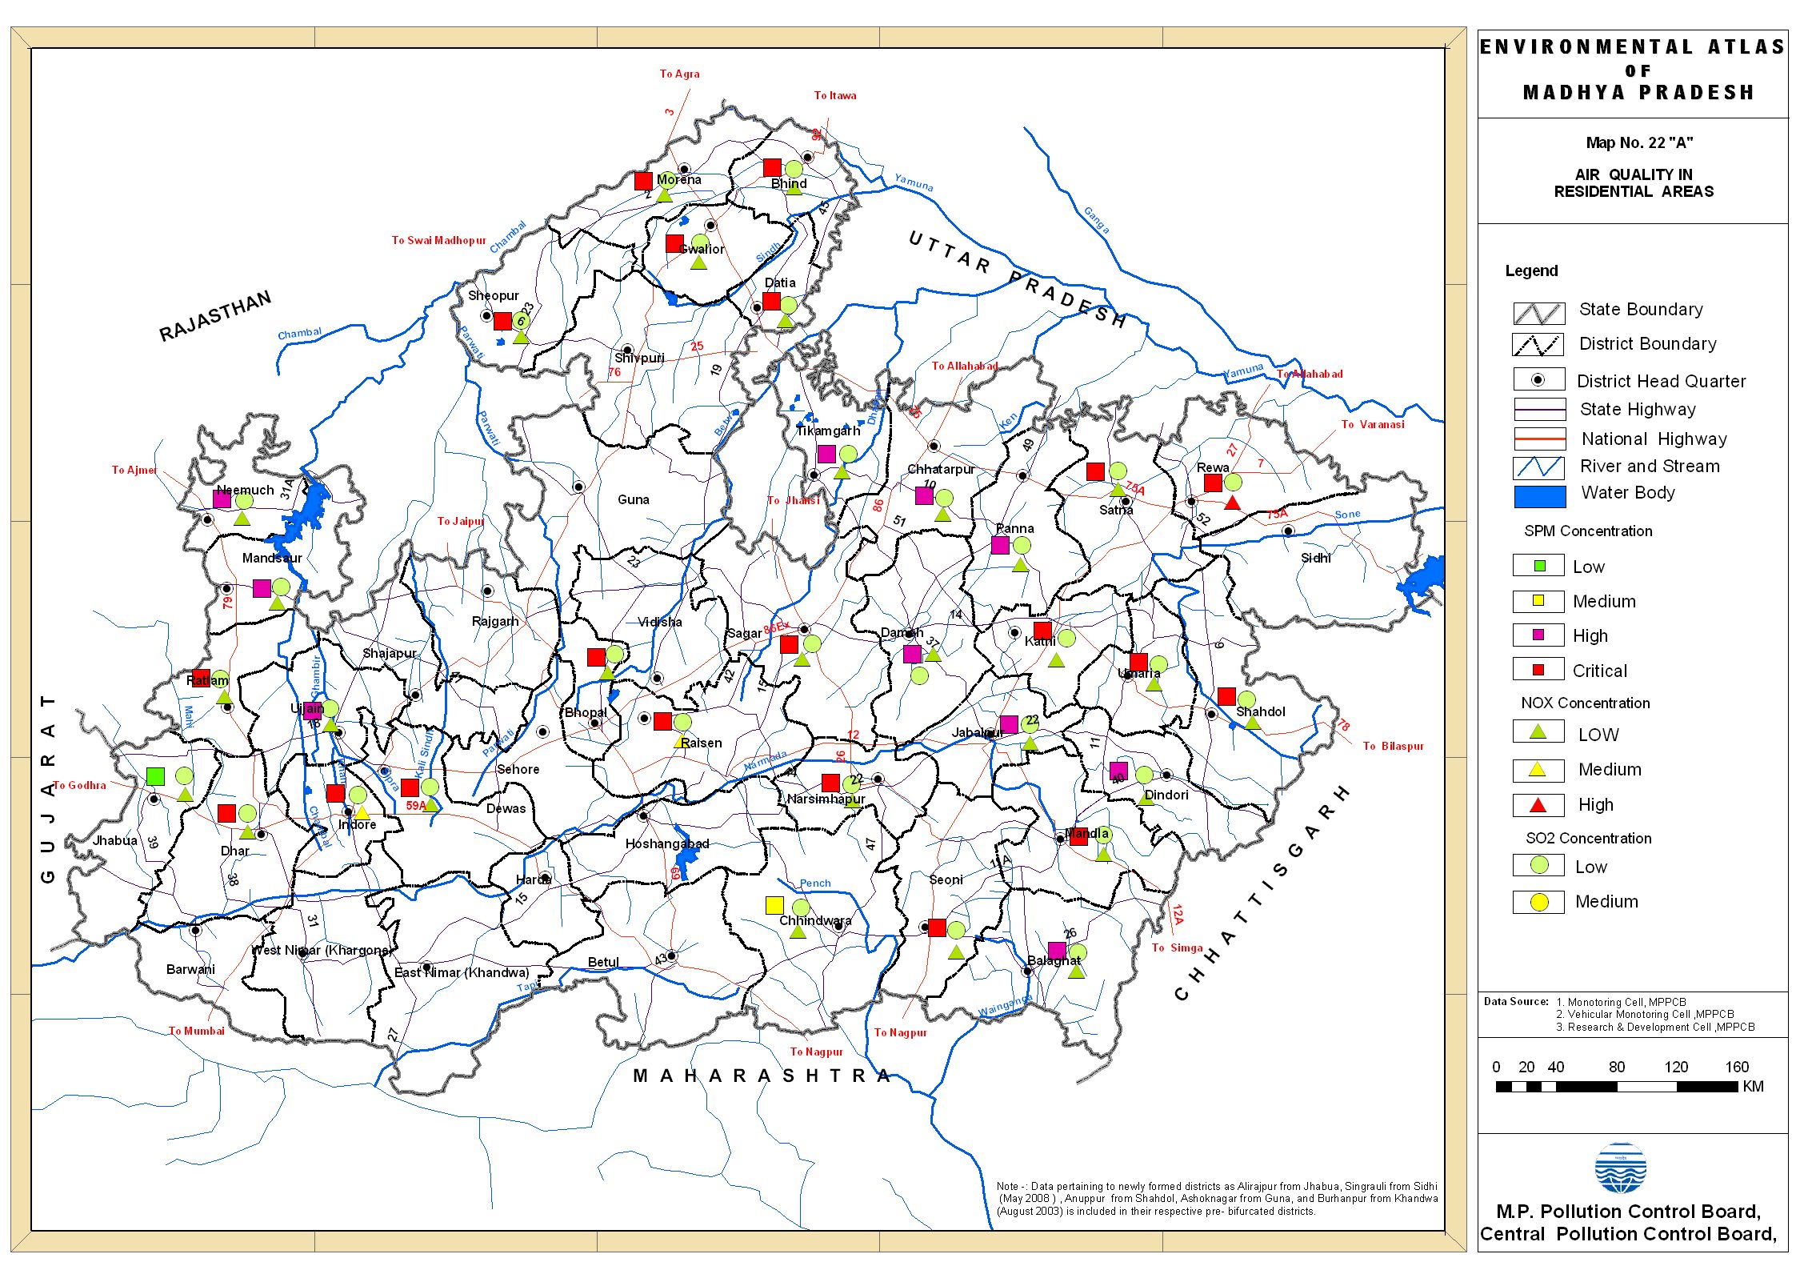Click the 'Barwani' district label
Viewport: 1796px width, 1270px height.
tap(190, 969)
